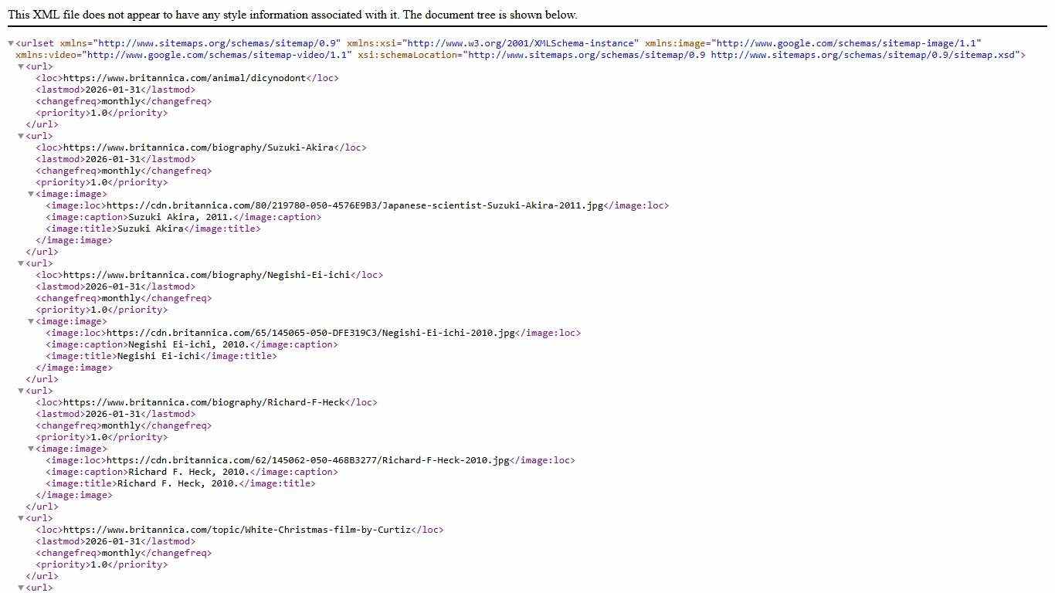Select the monthly changefreq text under Suzuki-Akira

[121, 171]
